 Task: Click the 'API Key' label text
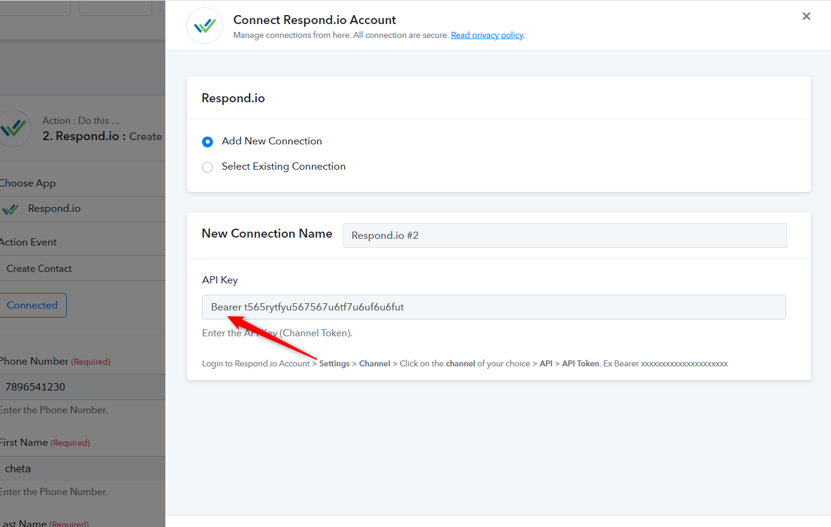[x=220, y=280]
